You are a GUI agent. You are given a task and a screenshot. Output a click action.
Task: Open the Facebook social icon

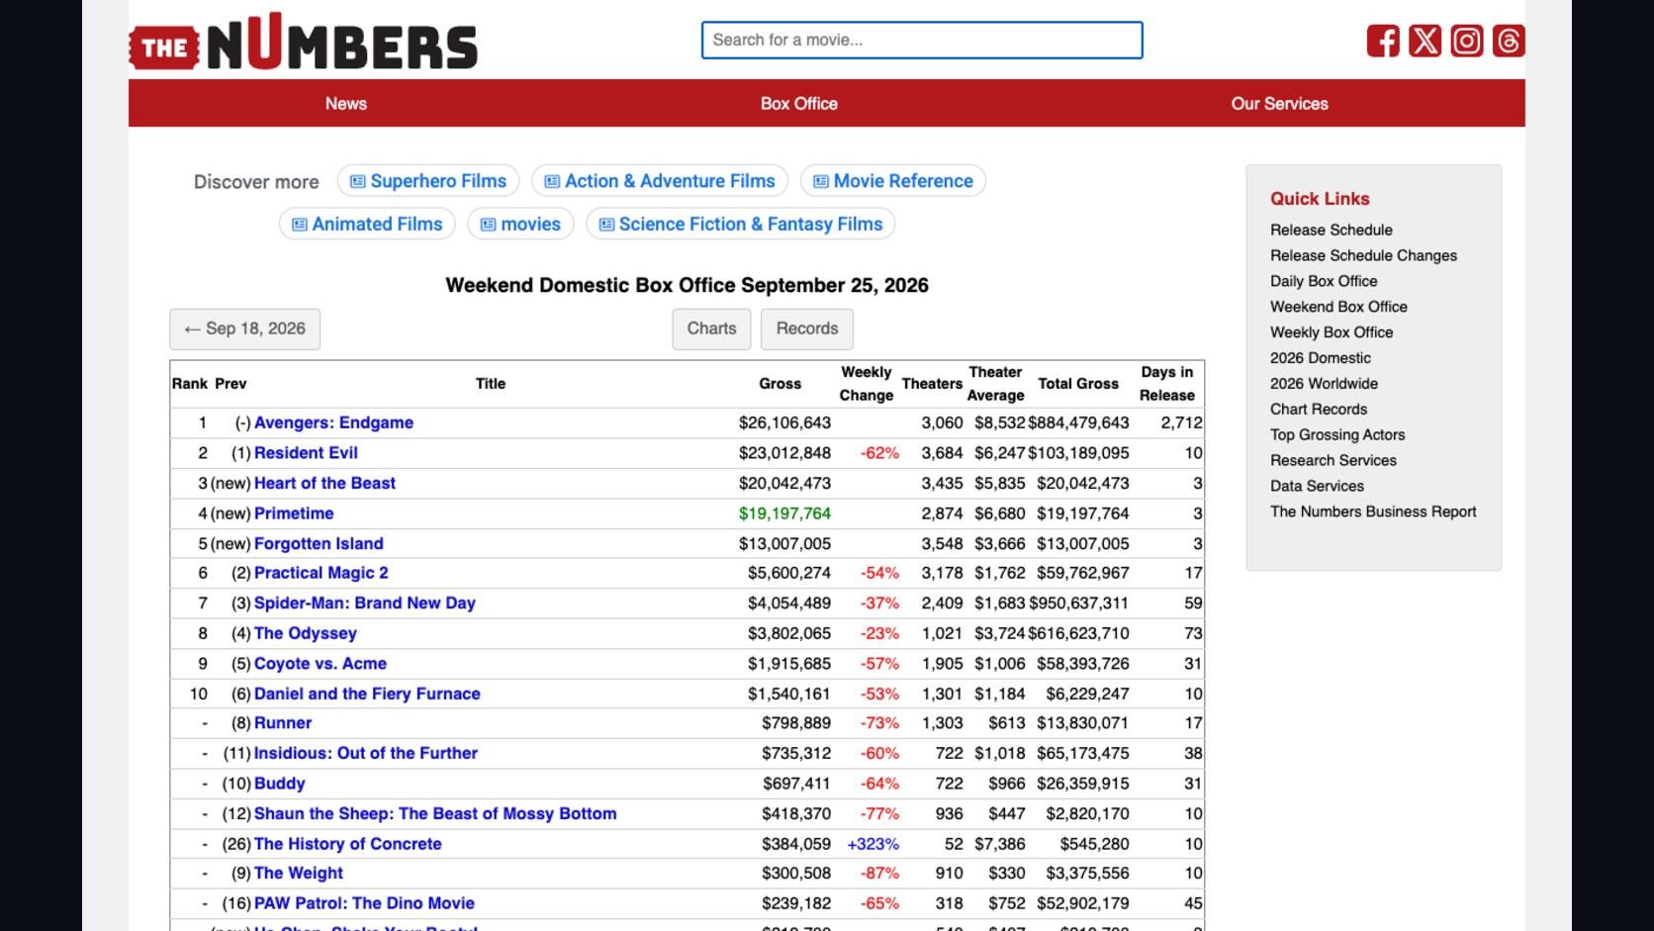coord(1383,41)
